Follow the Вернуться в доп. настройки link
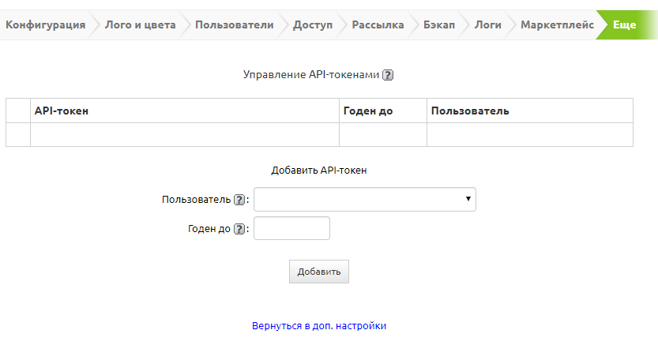The image size is (658, 345). (319, 325)
